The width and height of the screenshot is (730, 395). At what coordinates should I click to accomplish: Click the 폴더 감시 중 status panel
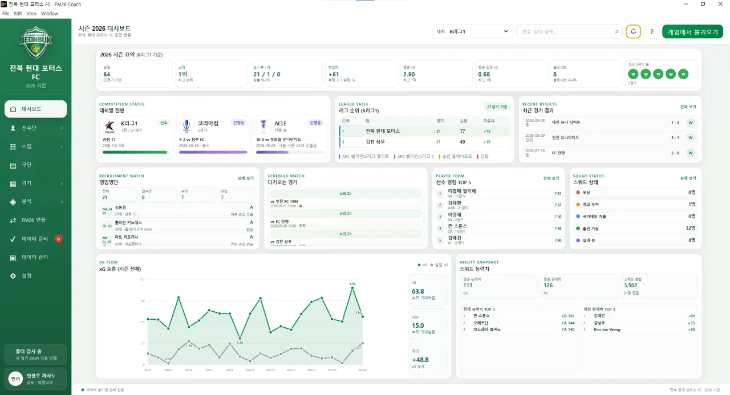(35, 354)
